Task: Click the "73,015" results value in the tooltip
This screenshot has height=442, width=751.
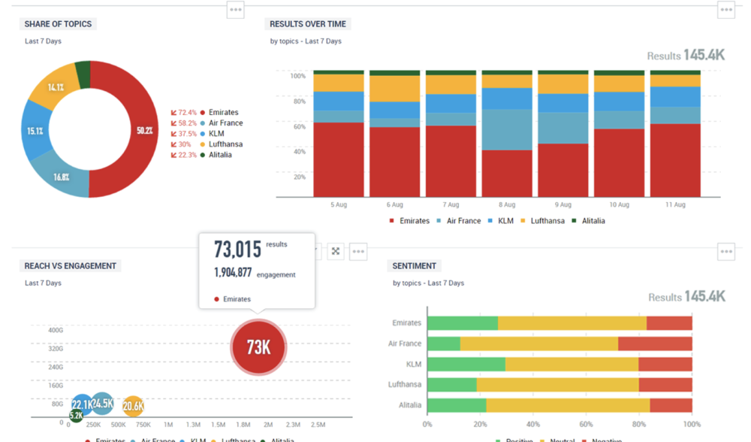Action: (x=237, y=250)
